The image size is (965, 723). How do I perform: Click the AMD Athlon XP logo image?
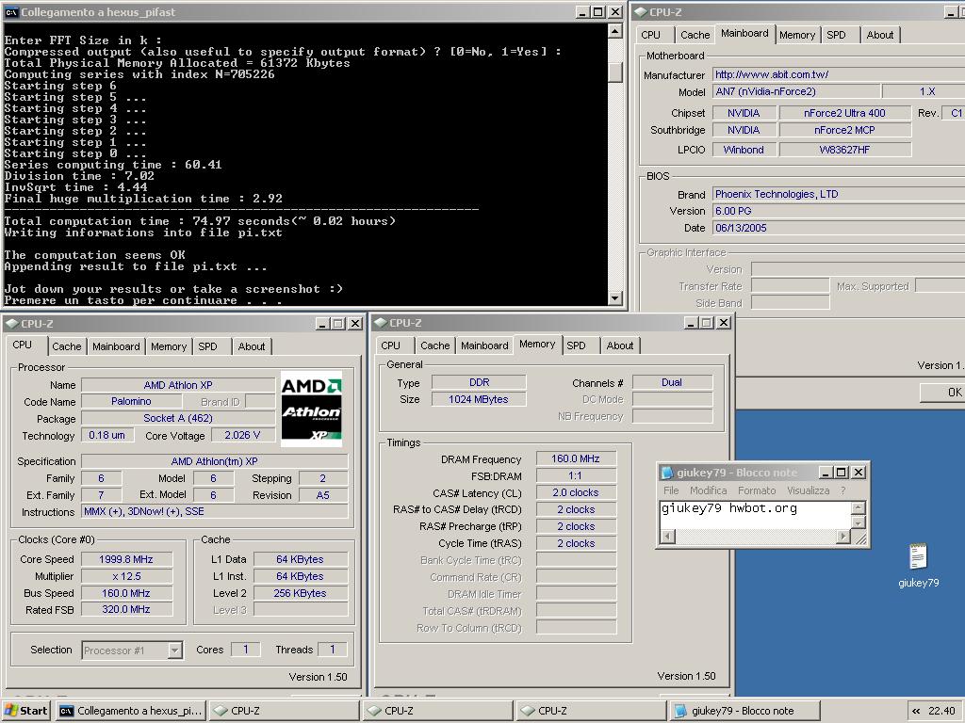pyautogui.click(x=311, y=409)
